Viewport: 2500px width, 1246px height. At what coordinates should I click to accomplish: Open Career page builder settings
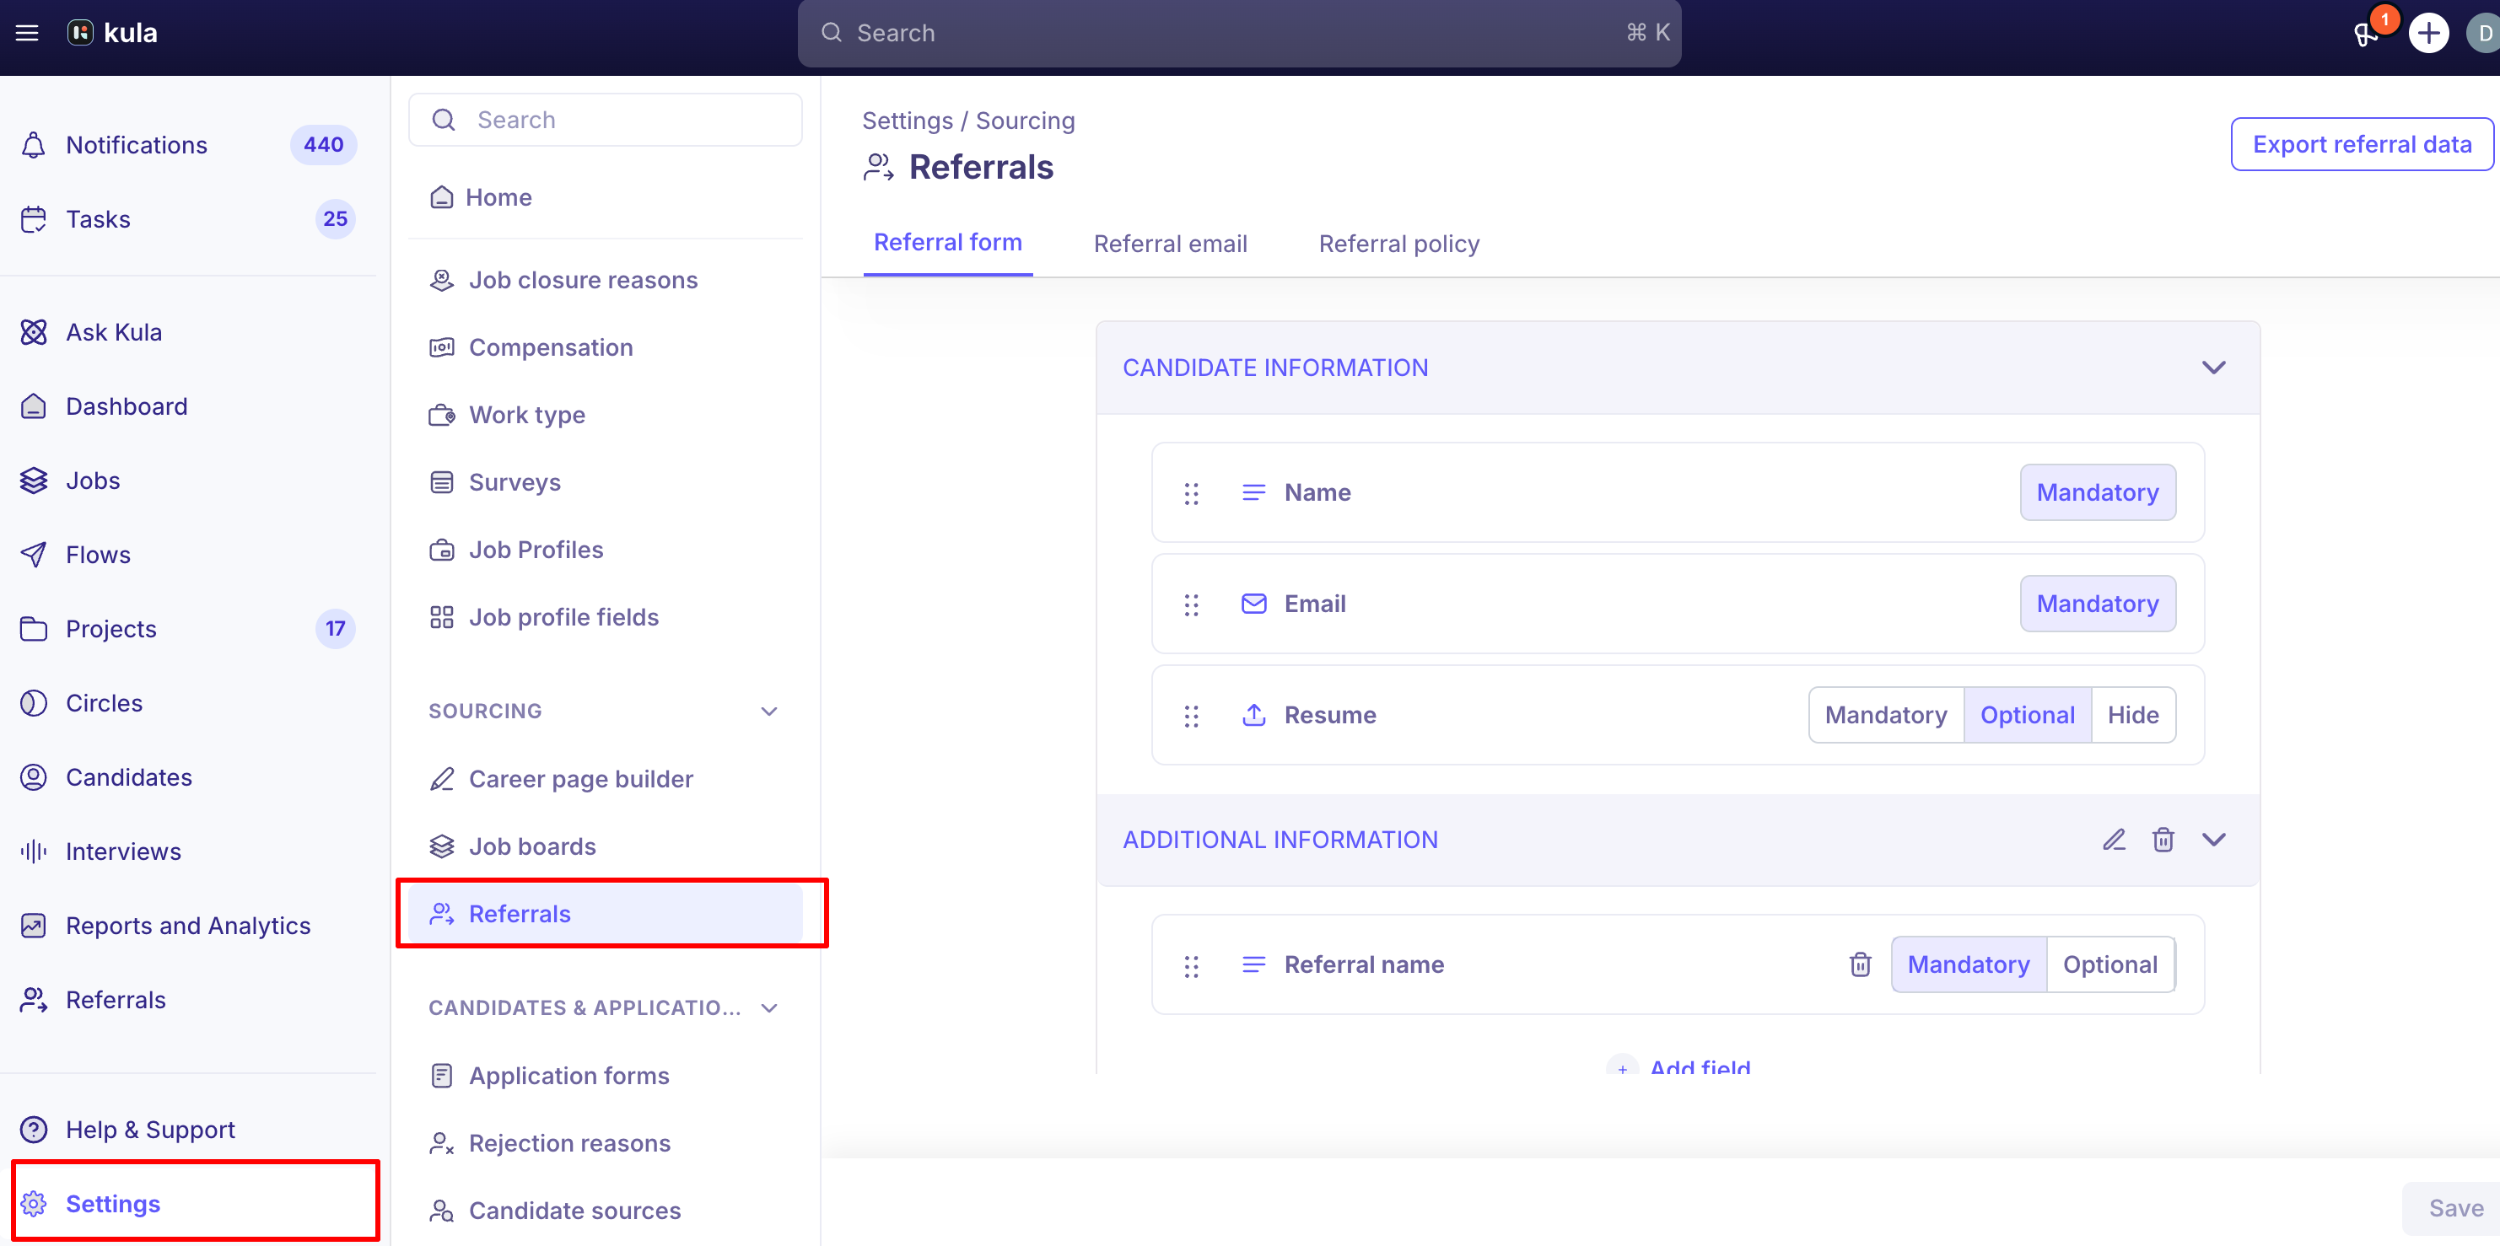606,779
